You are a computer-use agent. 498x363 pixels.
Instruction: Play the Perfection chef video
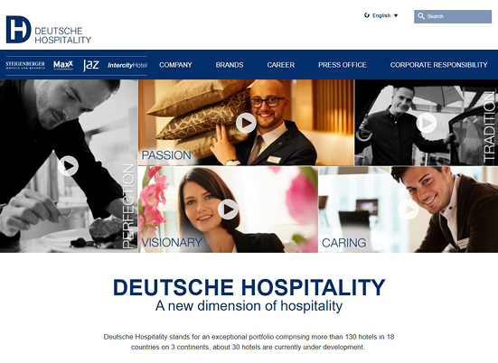tap(69, 165)
